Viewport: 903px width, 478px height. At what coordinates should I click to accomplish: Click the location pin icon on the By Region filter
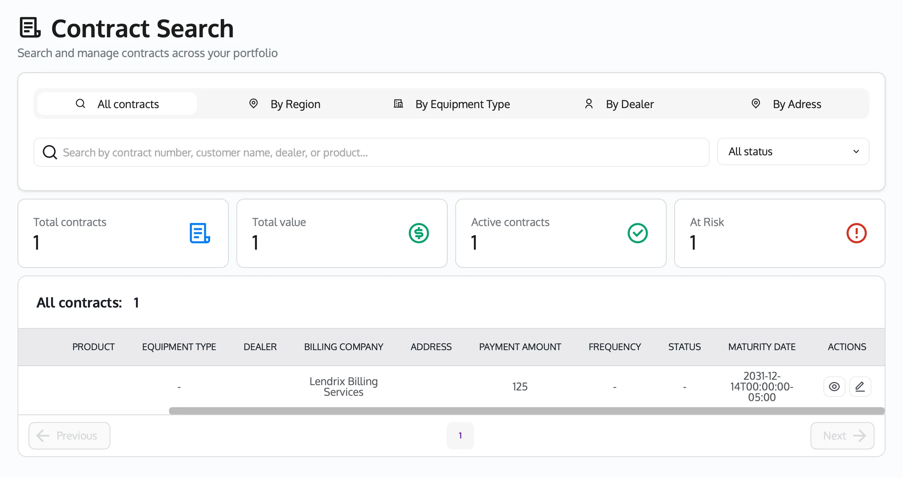[x=254, y=104]
